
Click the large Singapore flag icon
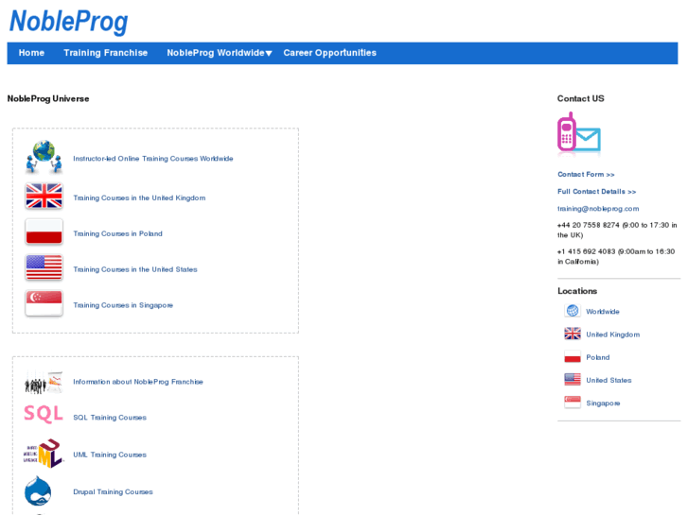pos(44,303)
